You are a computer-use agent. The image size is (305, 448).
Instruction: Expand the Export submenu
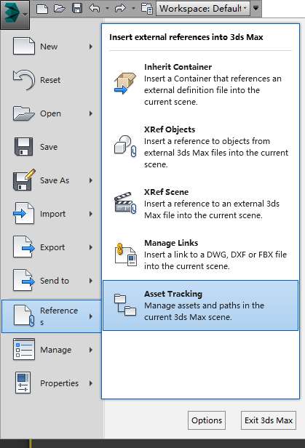[52, 247]
